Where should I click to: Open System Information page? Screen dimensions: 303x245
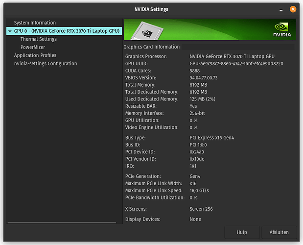35,23
